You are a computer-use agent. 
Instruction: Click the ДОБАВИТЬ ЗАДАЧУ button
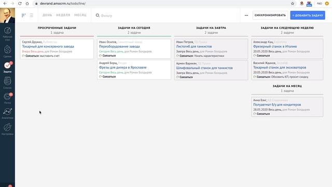click(x=308, y=15)
